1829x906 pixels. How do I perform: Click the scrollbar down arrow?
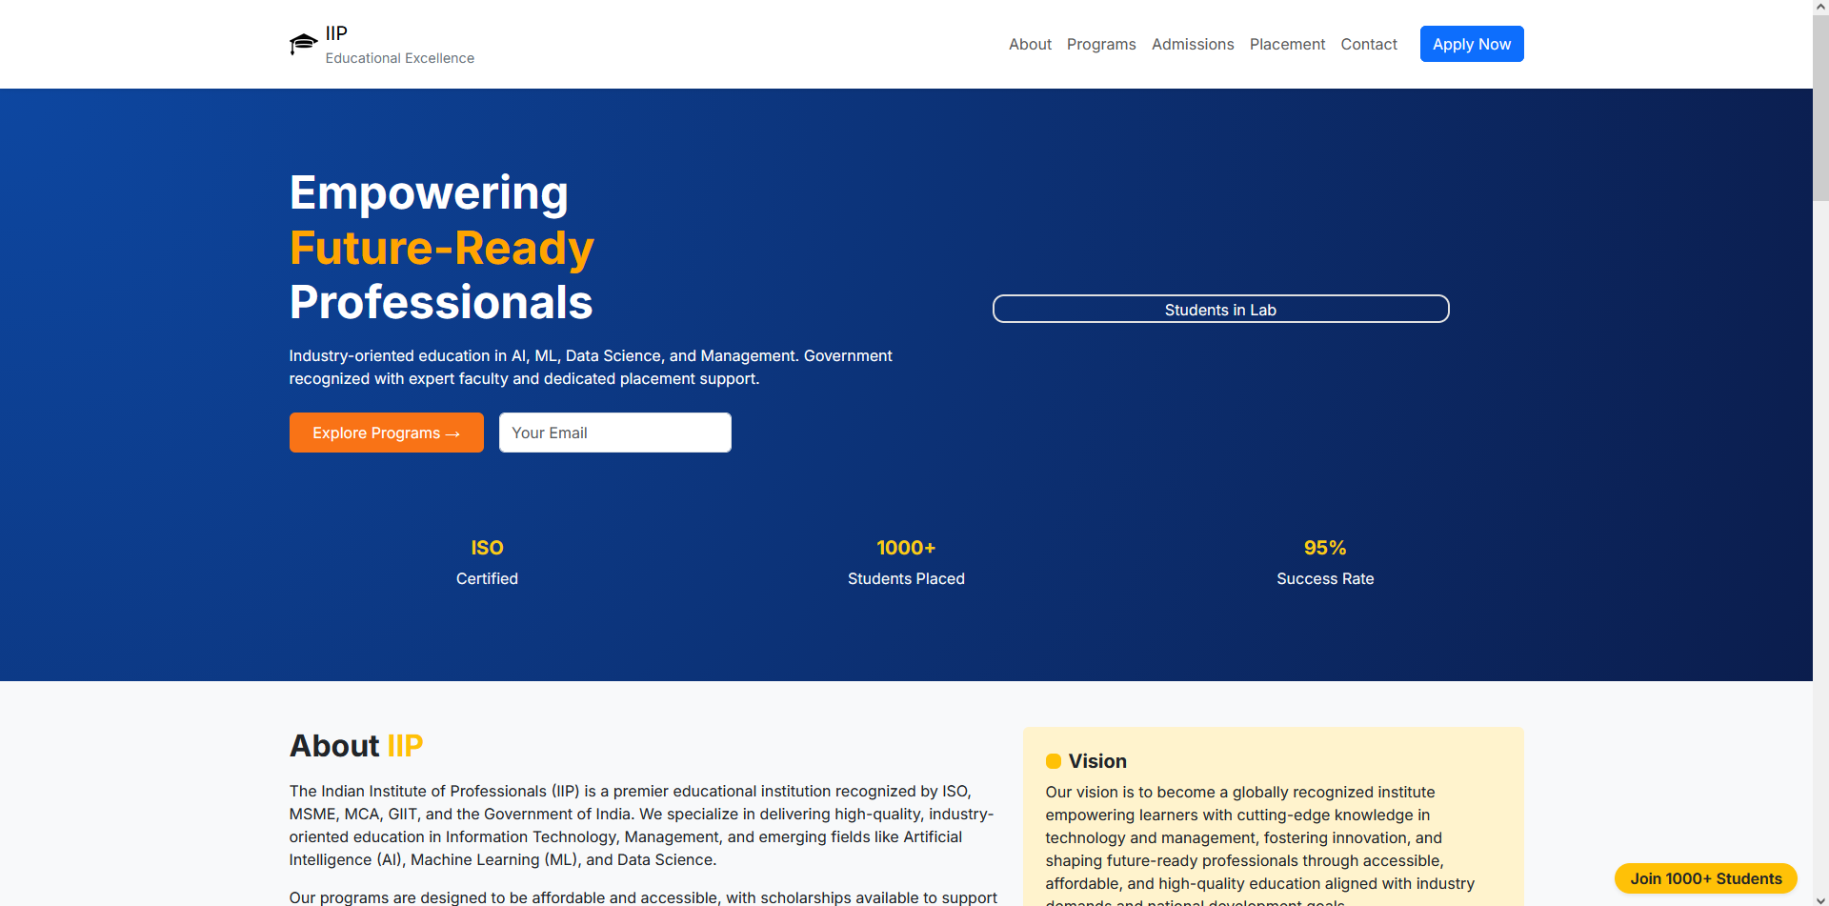1820,898
